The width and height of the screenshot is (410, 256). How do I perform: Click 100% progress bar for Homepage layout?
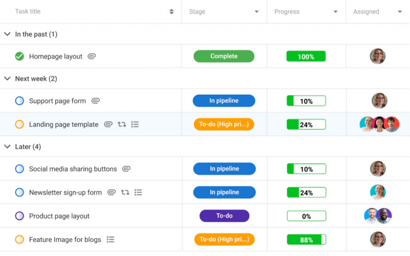point(306,56)
